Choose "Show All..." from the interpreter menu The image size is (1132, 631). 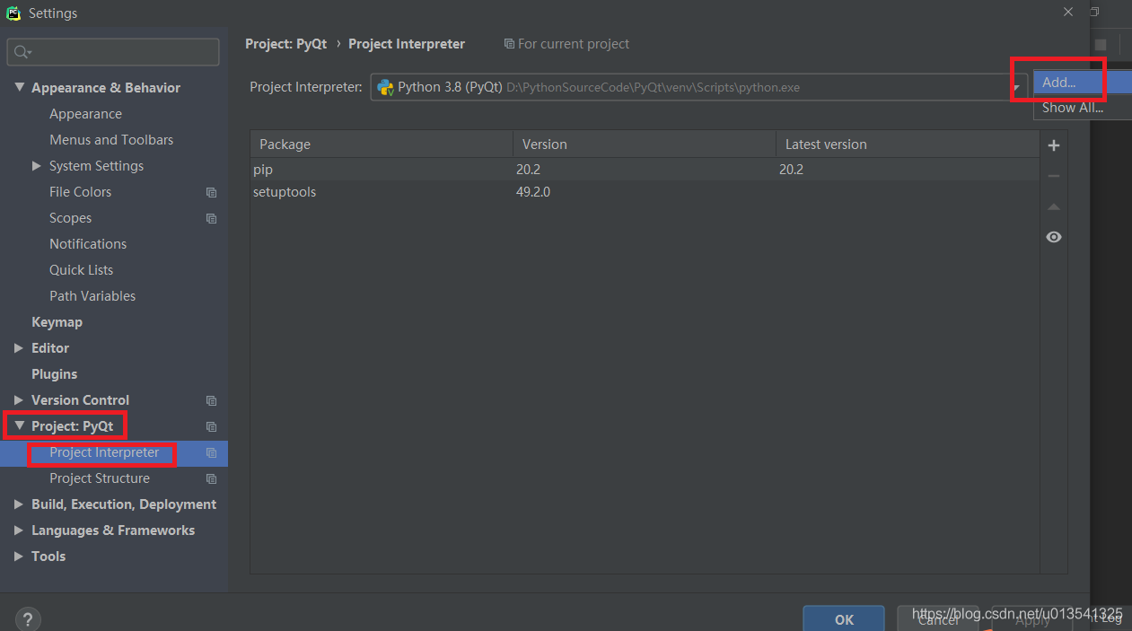(x=1073, y=107)
